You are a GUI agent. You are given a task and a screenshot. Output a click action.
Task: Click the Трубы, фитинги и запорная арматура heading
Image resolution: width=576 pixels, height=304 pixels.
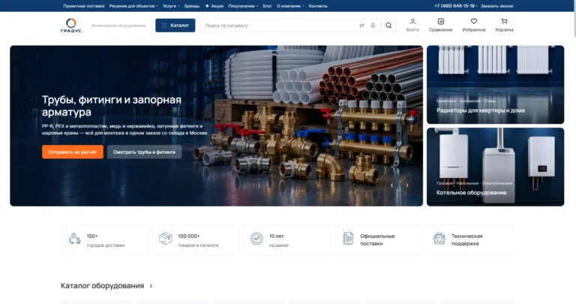(x=112, y=106)
